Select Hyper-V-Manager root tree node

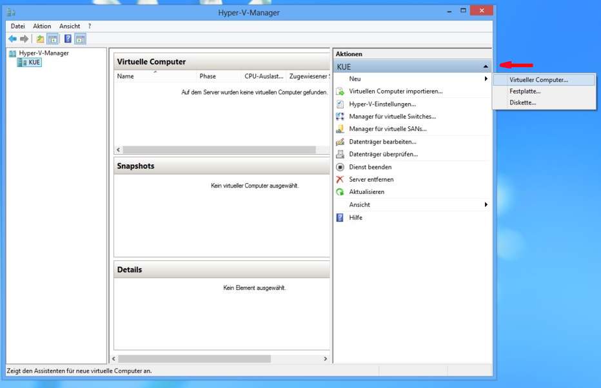44,53
